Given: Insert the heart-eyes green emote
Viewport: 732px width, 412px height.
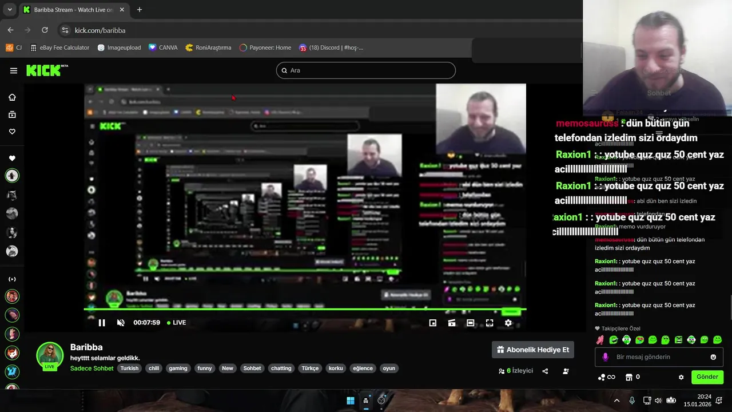Looking at the screenshot, I should [639, 340].
